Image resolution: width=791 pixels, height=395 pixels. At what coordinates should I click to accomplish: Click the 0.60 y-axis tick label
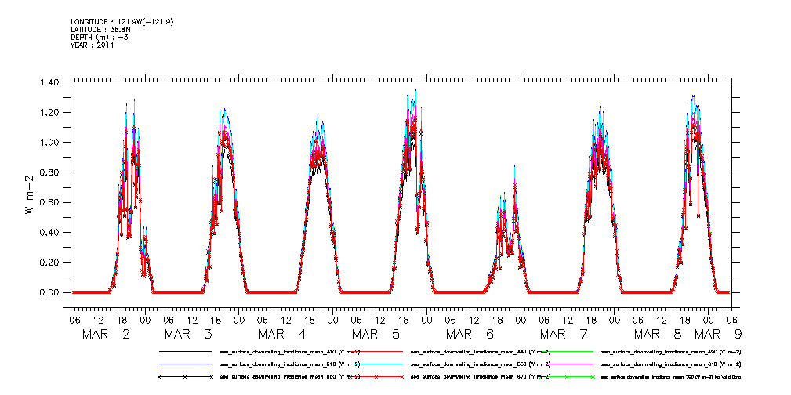tap(49, 202)
